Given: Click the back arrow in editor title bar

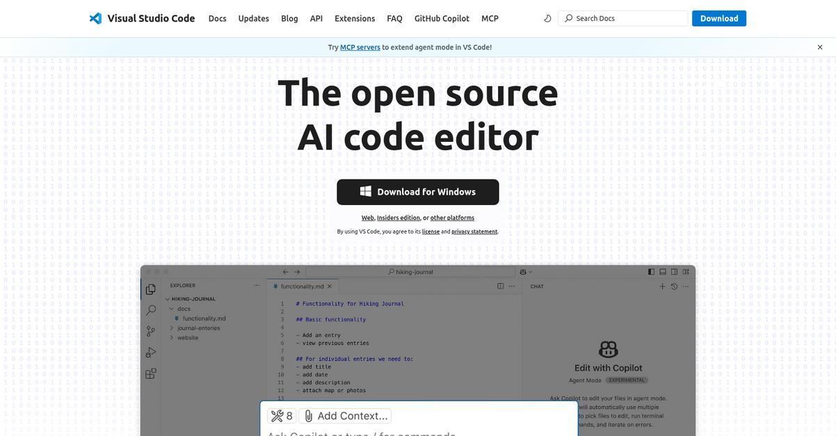Looking at the screenshot, I should (x=285, y=272).
